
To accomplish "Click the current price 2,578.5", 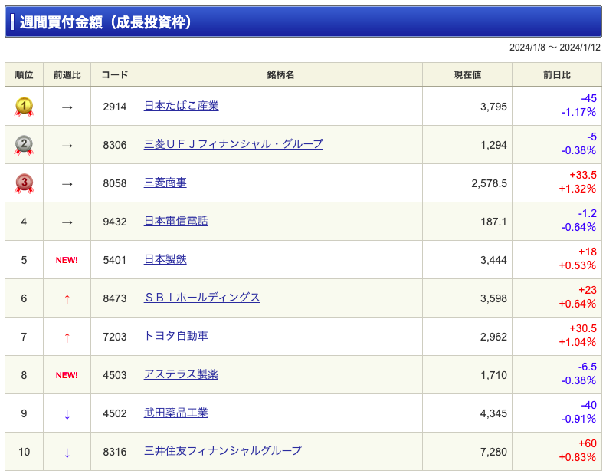I will pos(489,183).
